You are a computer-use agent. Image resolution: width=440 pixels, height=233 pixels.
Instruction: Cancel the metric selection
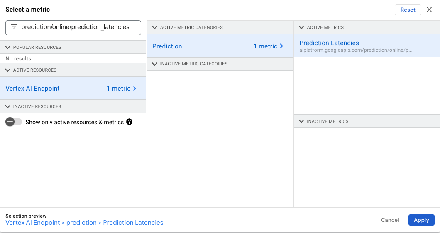[390, 220]
